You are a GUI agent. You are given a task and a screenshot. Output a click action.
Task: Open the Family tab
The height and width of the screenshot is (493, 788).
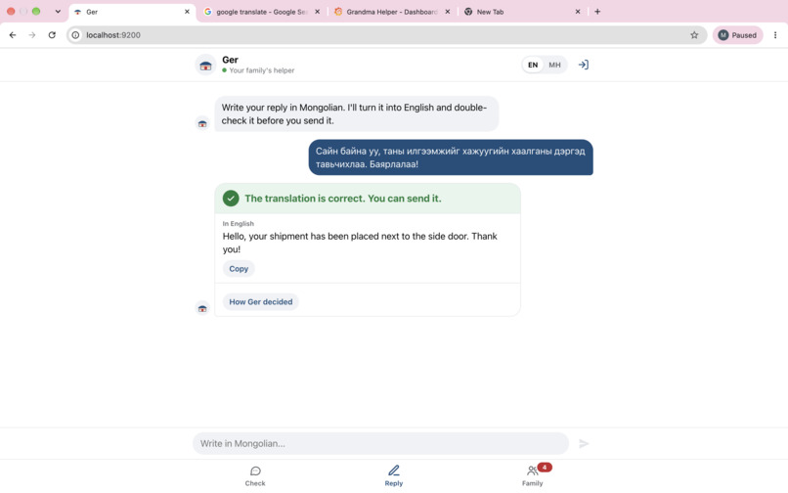point(532,476)
